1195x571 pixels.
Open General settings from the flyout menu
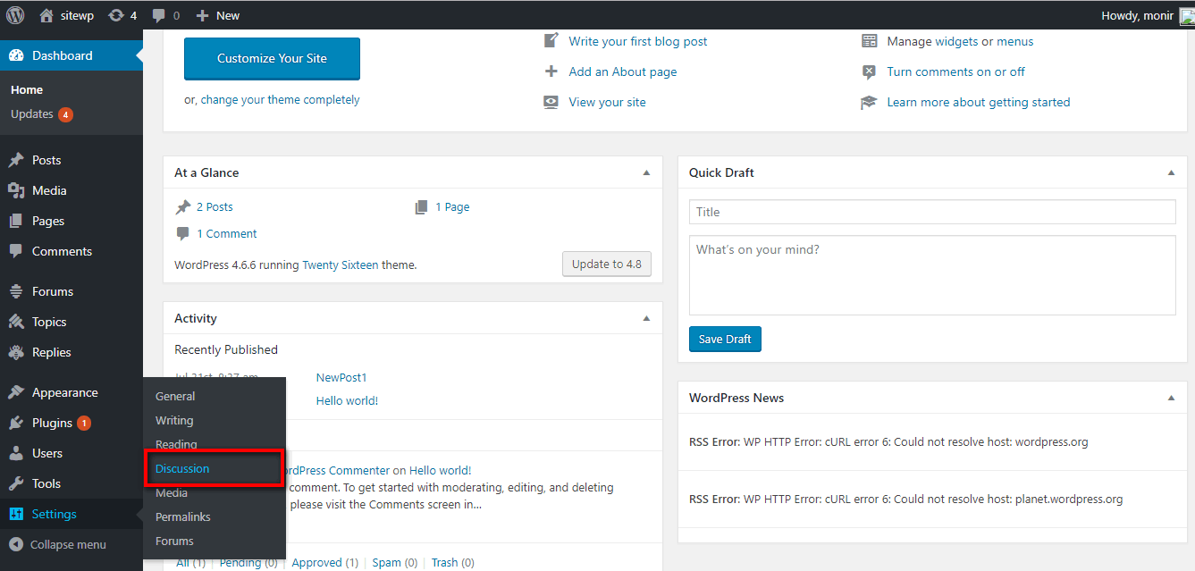[x=175, y=396]
